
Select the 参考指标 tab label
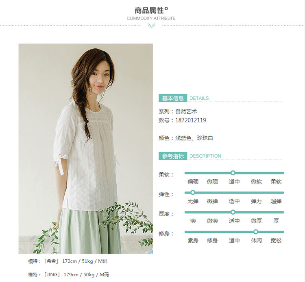tap(173, 156)
